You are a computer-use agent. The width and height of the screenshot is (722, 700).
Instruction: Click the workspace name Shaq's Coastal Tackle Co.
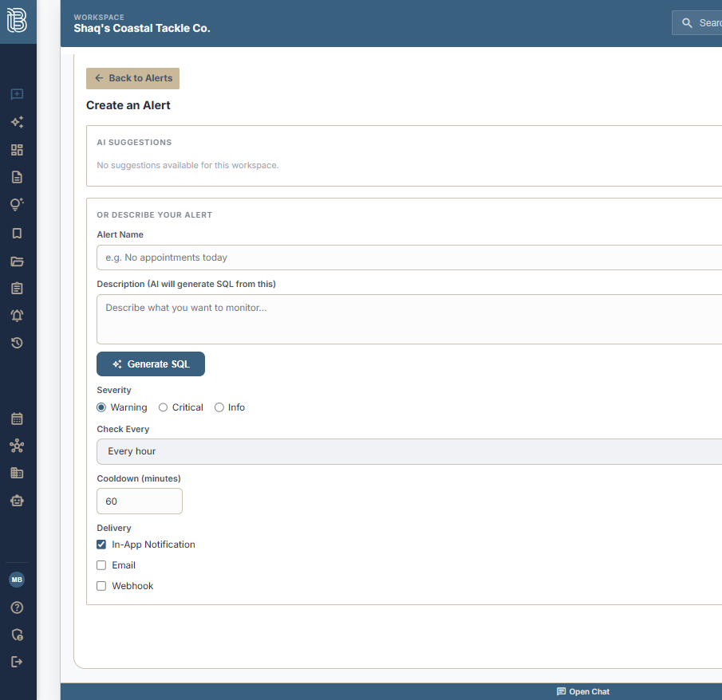pyautogui.click(x=142, y=28)
